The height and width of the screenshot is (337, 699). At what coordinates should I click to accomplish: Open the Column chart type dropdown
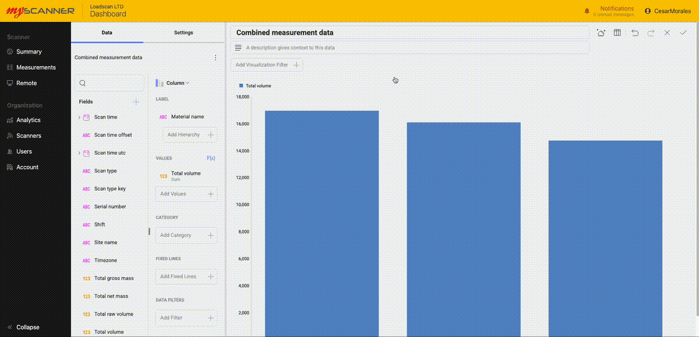(173, 83)
